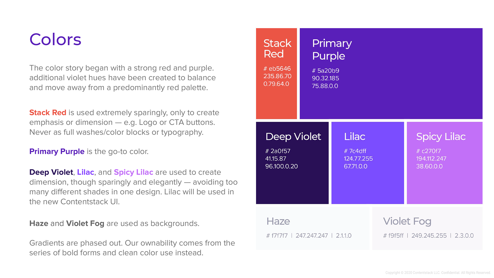Select the hex value # 5a20b9
494x278 pixels.
click(x=325, y=71)
